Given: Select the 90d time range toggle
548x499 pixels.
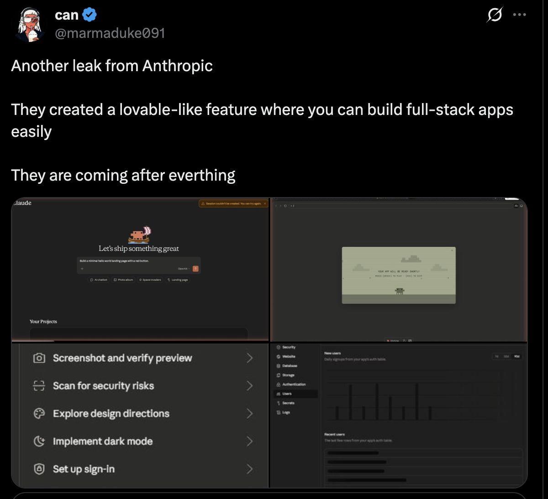Looking at the screenshot, I should coord(516,356).
